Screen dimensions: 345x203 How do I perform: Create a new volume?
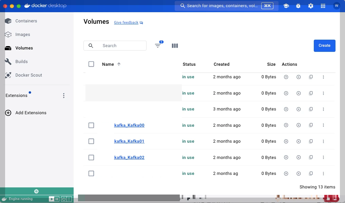click(x=324, y=45)
